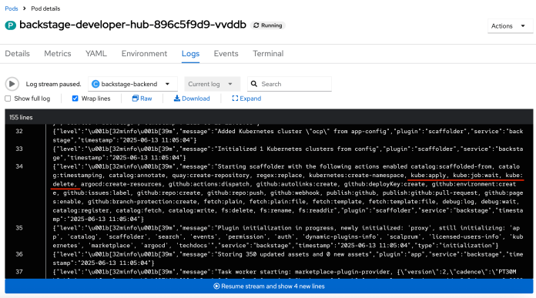Click log line number 33
This screenshot has width=536, height=298.
[x=19, y=149]
